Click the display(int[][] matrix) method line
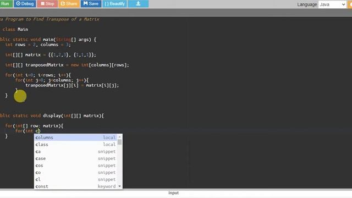The width and height of the screenshot is (352, 198). pyautogui.click(x=52, y=116)
